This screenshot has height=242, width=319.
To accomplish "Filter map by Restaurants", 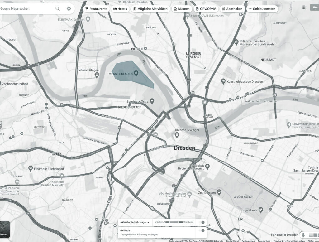I will click(x=96, y=9).
